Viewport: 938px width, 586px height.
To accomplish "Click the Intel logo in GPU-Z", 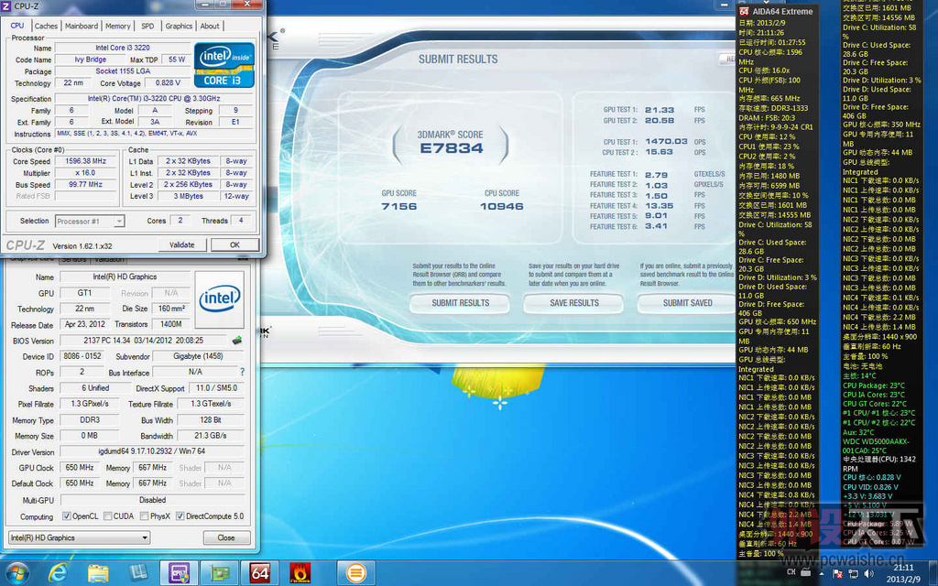I will (220, 298).
